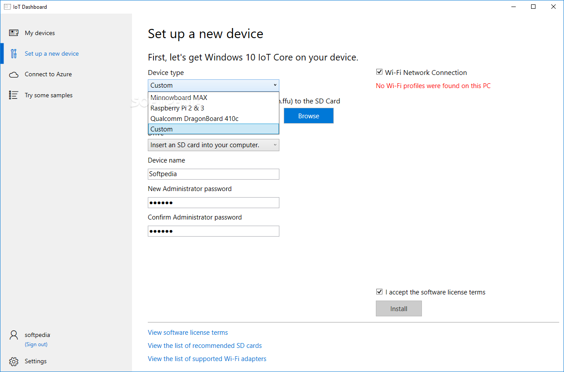Open the My devices page
Screen dimensions: 564x372
click(40, 33)
